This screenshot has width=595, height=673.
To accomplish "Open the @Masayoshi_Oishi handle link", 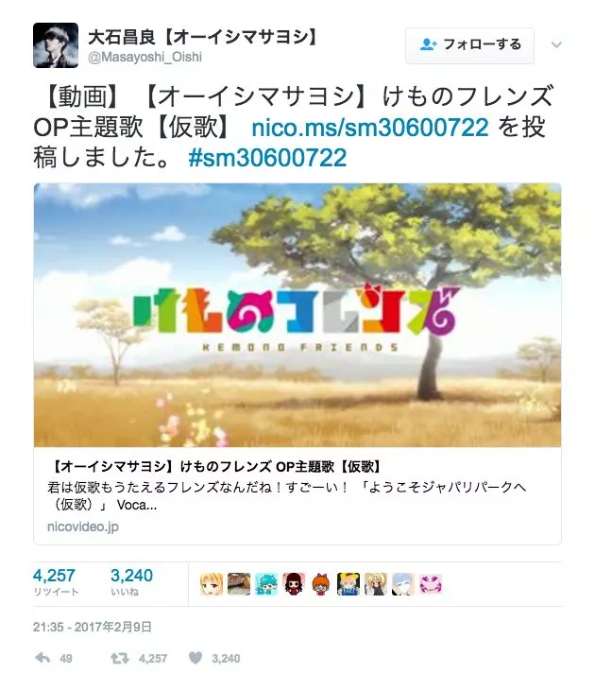I will (x=145, y=57).
